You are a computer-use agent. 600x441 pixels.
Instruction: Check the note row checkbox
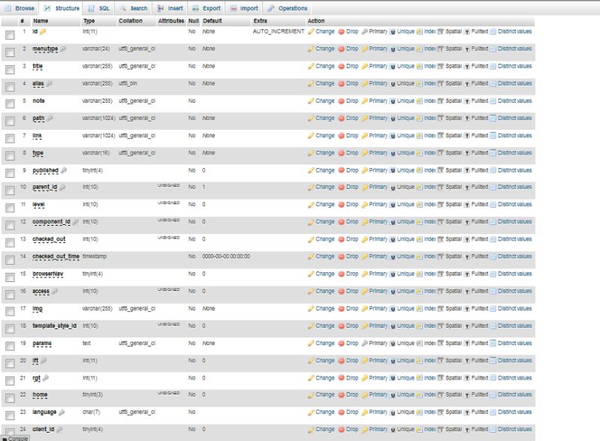pyautogui.click(x=10, y=103)
